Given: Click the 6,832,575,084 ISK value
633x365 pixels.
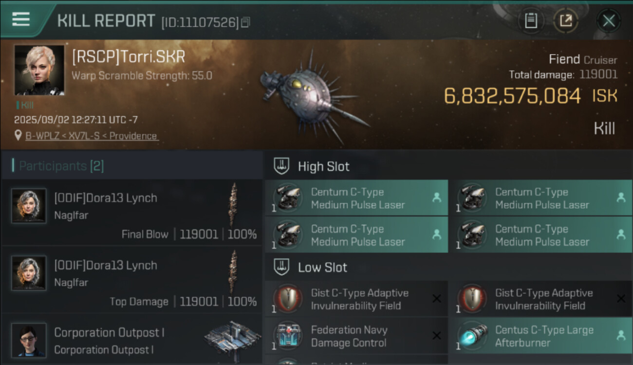Looking at the screenshot, I should (x=512, y=96).
